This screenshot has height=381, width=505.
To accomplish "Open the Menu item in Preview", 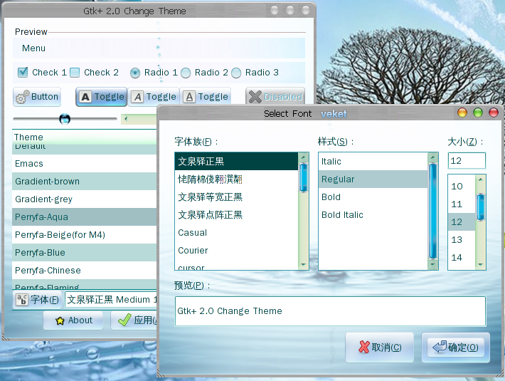I will tap(33, 48).
